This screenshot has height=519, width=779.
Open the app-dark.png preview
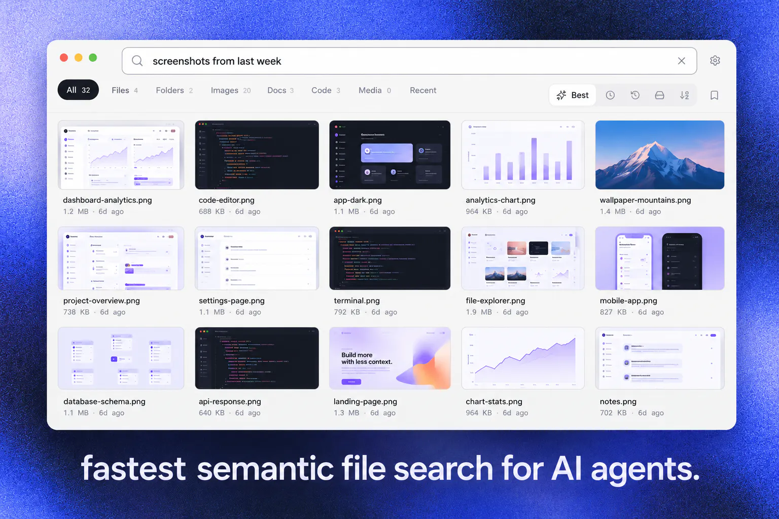click(389, 155)
